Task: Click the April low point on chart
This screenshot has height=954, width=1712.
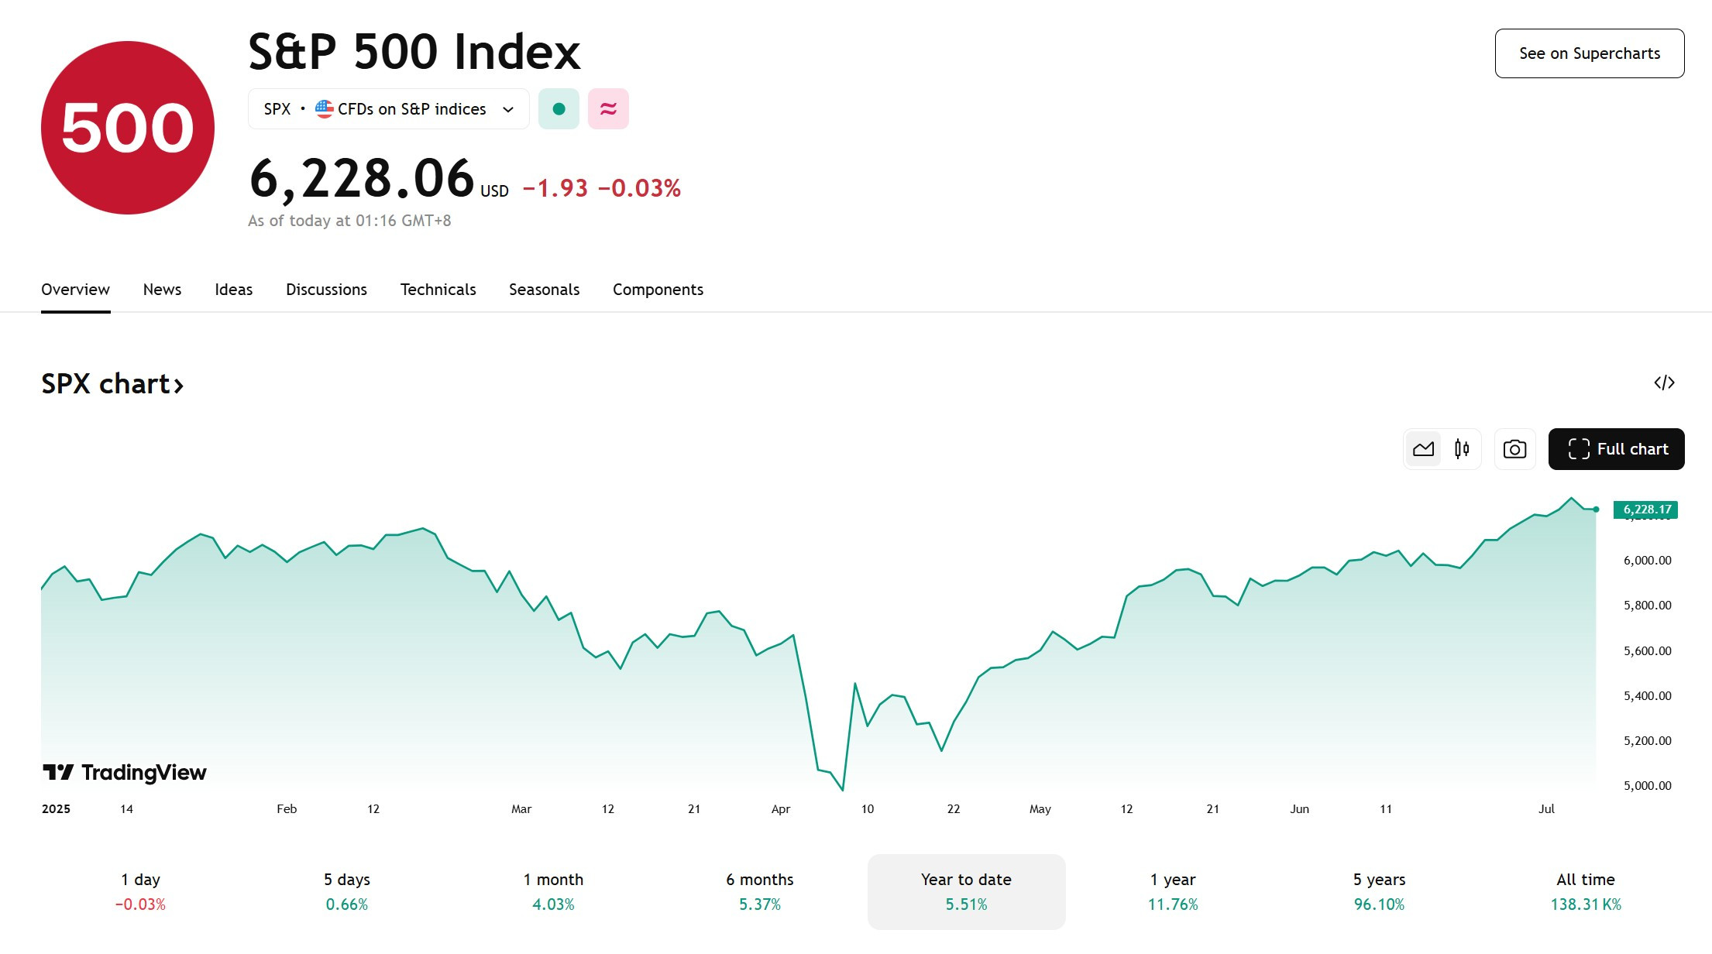Action: click(x=842, y=790)
